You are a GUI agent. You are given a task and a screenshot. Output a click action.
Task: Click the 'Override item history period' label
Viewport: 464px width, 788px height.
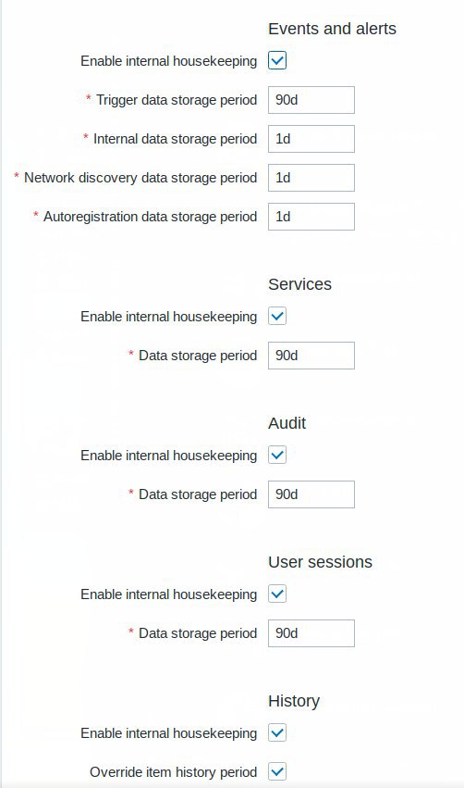click(x=173, y=772)
